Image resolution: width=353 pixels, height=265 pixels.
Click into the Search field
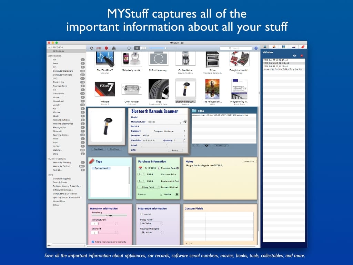coord(236,48)
